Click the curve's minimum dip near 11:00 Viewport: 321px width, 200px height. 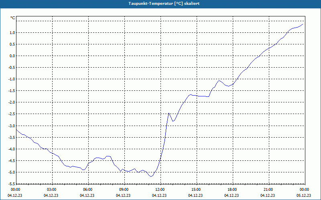tap(151, 176)
